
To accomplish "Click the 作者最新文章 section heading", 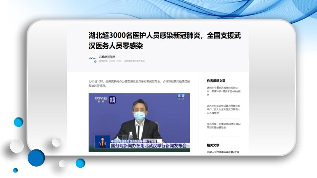I will pos(216,81).
